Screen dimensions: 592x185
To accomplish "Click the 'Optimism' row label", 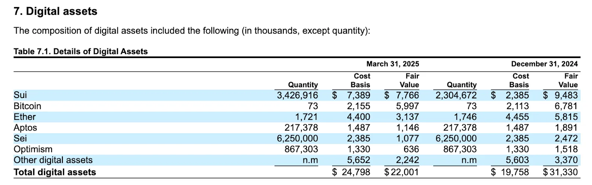I will [33, 149].
